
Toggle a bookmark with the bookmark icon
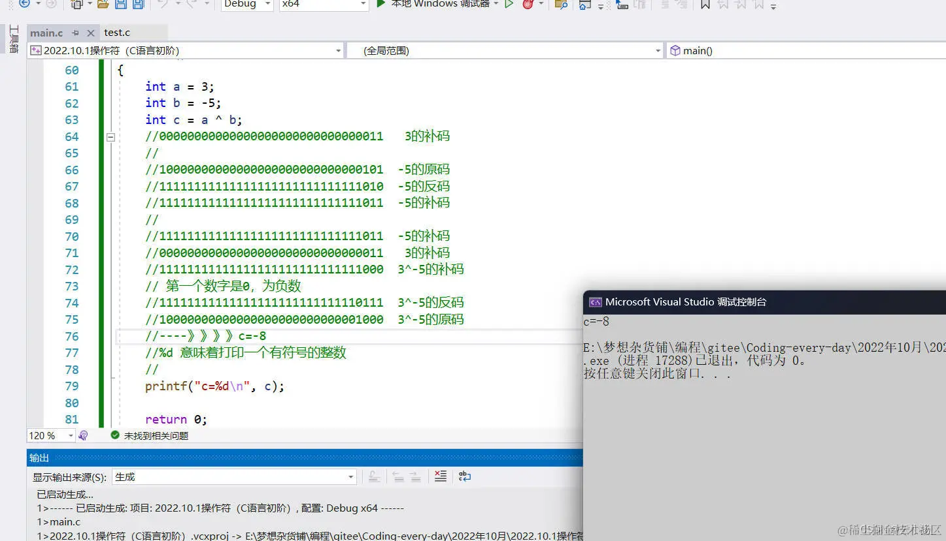coord(705,4)
